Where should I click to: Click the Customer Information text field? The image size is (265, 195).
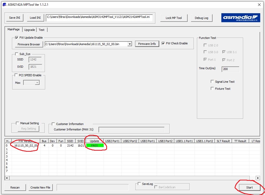click(131, 130)
